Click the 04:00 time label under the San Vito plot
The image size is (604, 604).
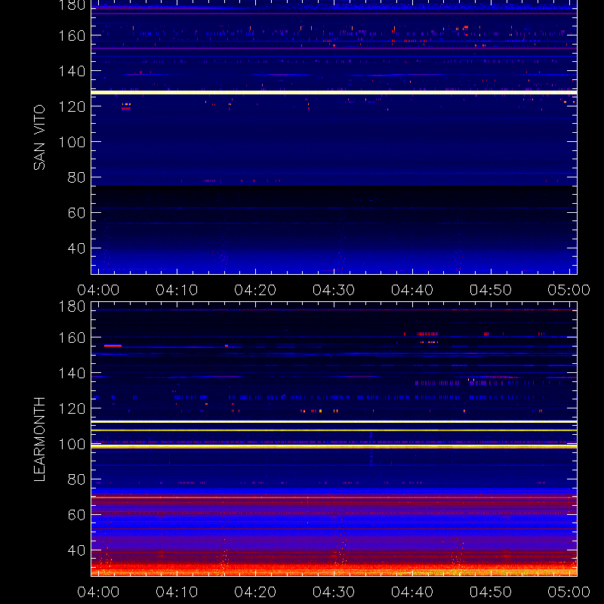[98, 290]
